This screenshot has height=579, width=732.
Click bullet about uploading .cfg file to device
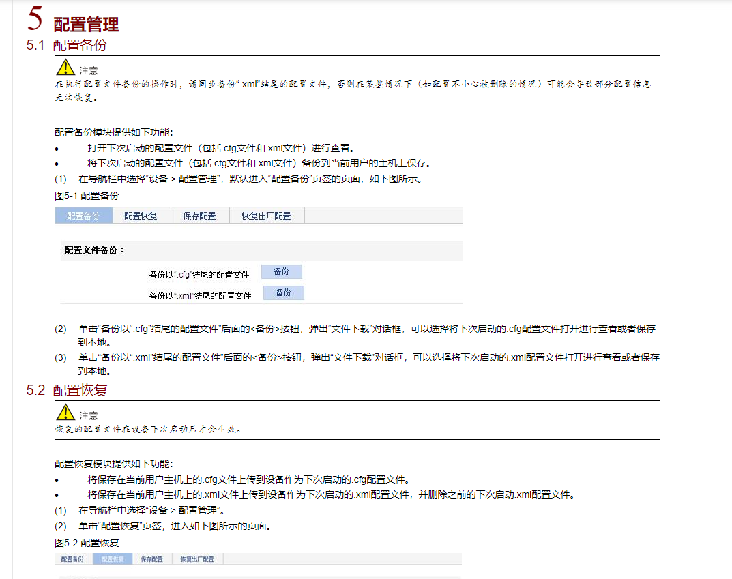coord(249,479)
